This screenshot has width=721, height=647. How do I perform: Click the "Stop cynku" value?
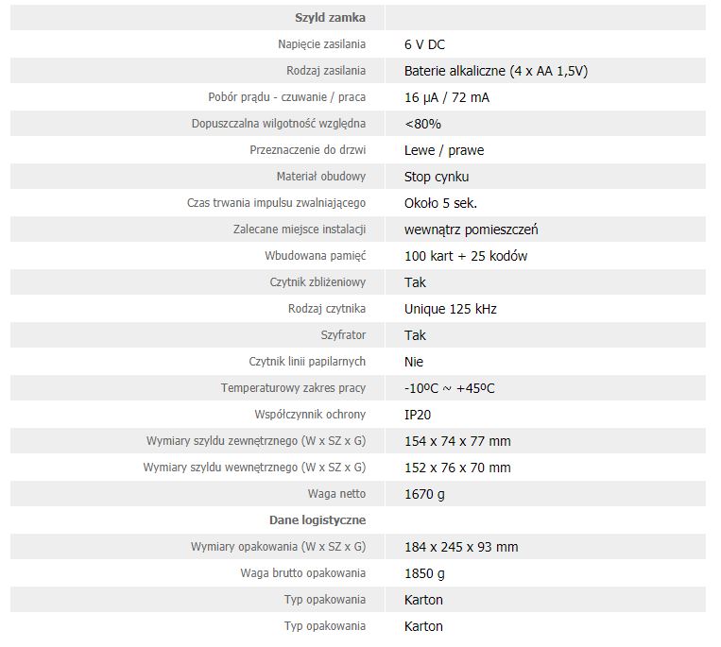(437, 177)
